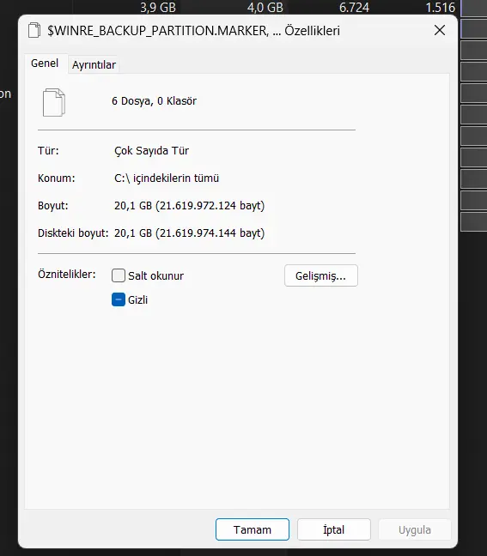
Task: Select the Diskteki boyut value 21.619.974.144 bayt
Action: [189, 233]
